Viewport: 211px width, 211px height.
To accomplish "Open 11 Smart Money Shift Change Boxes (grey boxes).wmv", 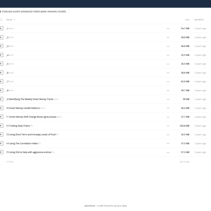I will point(34,117).
